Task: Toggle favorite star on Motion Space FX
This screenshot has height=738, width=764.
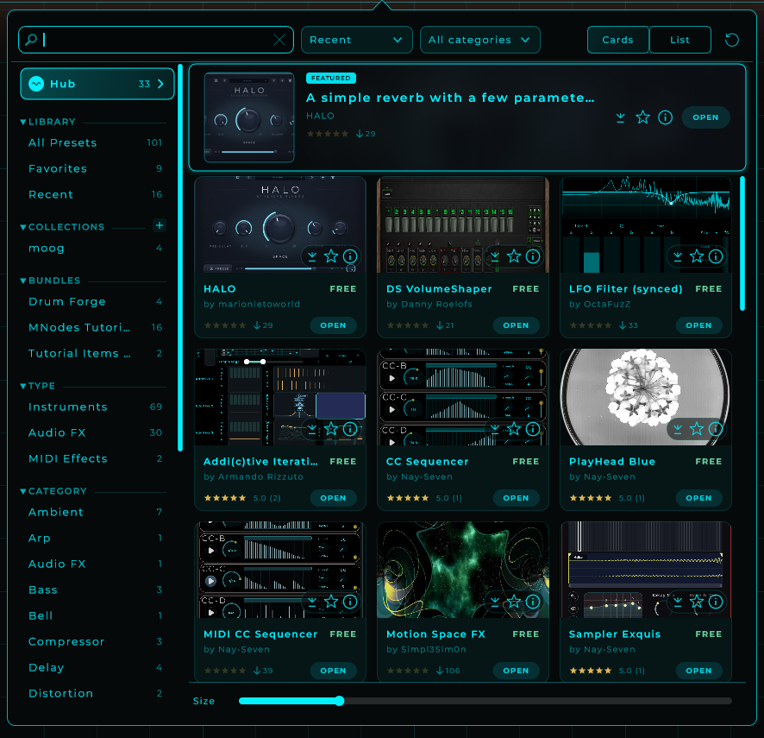Action: pos(514,602)
